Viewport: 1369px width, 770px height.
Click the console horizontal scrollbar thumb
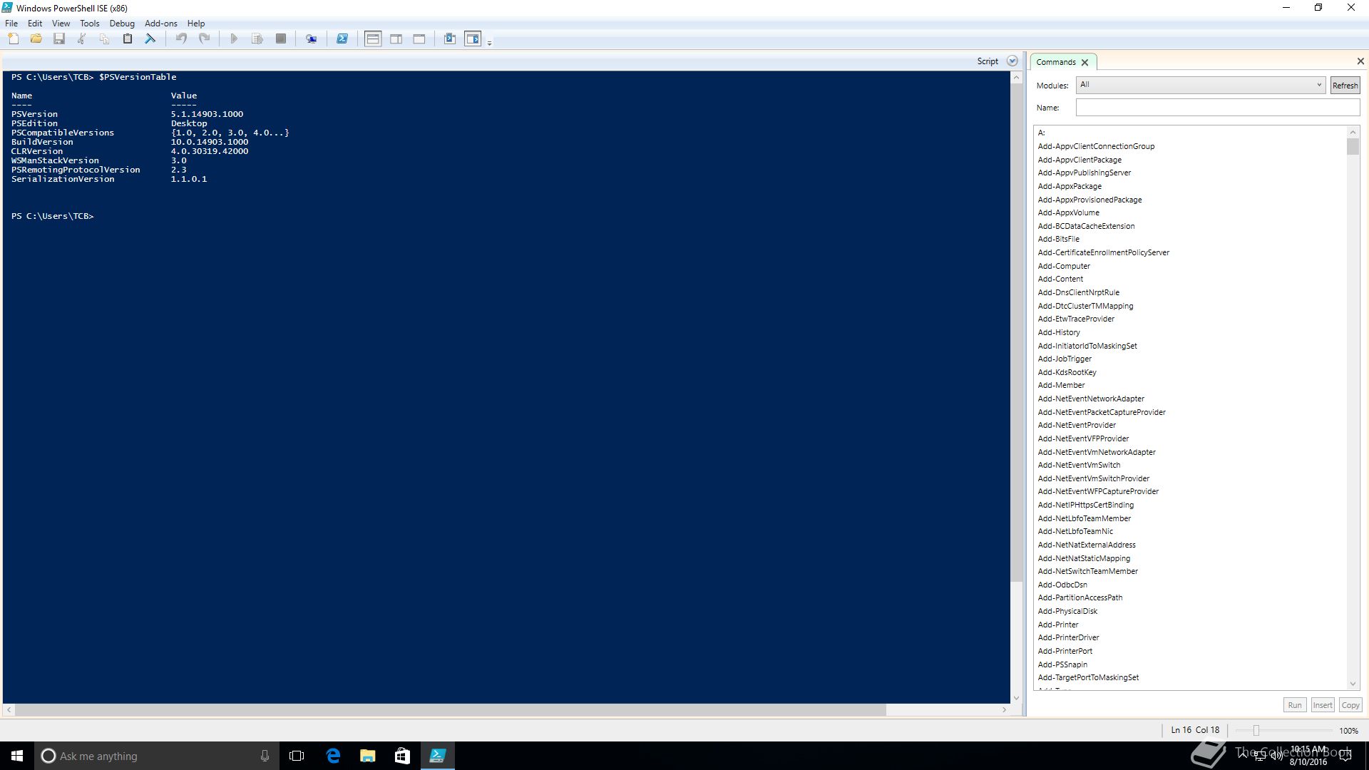(451, 710)
